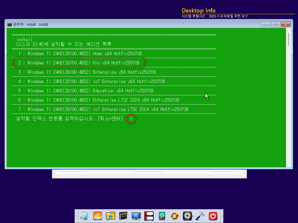298x223 pixels.
Task: Maximize the install console window
Action: pos(276,24)
